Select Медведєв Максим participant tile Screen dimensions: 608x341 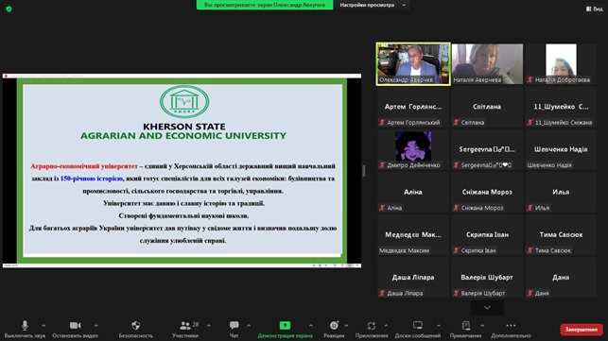point(413,234)
